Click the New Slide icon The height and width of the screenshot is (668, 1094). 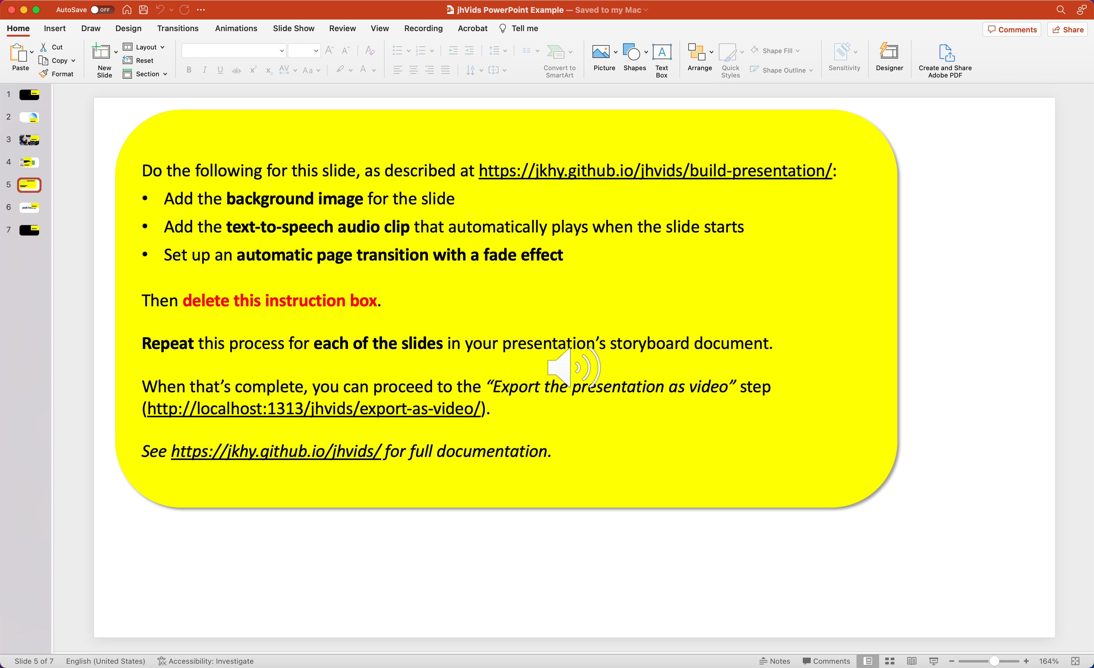point(101,52)
